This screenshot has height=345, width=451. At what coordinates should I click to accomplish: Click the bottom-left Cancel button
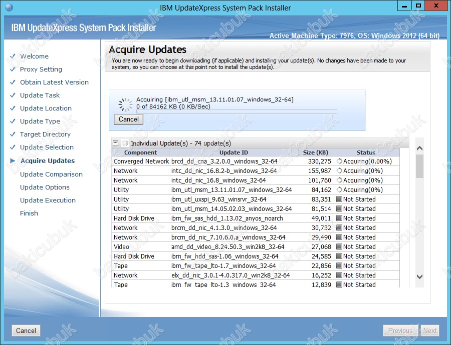point(26,330)
